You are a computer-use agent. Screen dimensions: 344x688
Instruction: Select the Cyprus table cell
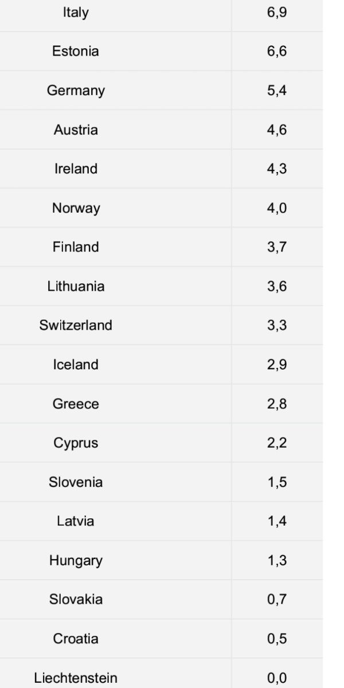[x=76, y=443]
